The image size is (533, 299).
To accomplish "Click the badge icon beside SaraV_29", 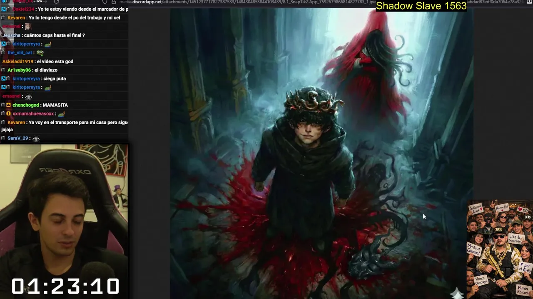I will point(3,138).
